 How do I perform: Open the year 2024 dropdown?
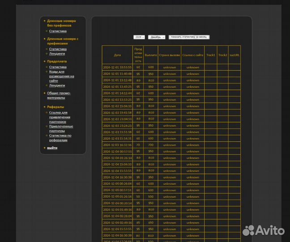tap(139, 37)
